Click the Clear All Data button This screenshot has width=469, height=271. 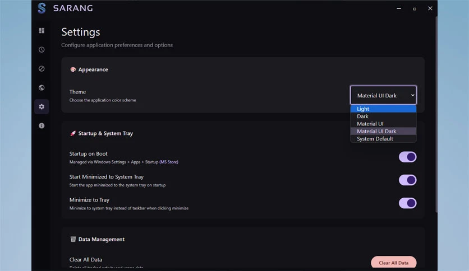394,262
